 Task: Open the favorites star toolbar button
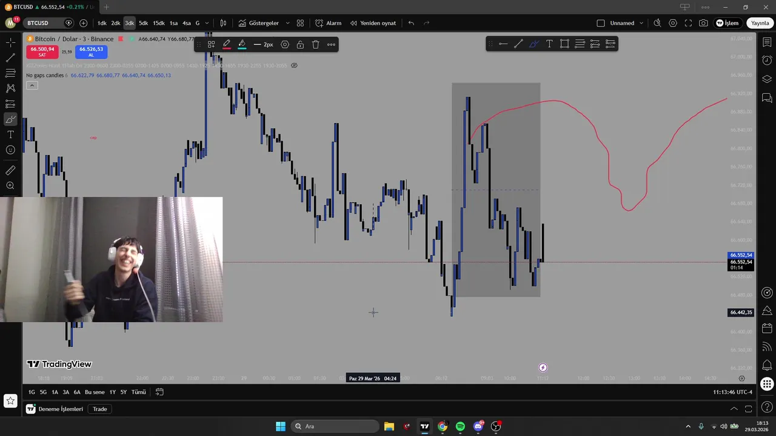10,400
